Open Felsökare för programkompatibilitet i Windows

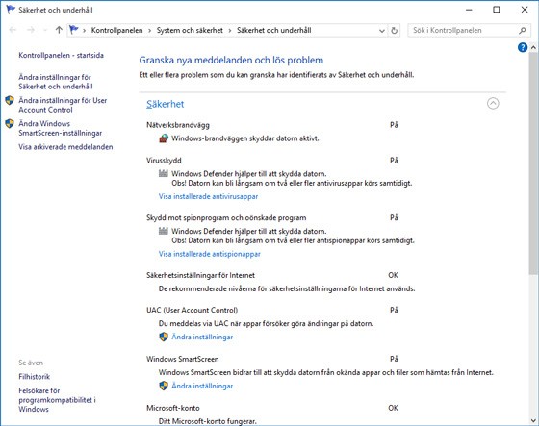click(57, 400)
